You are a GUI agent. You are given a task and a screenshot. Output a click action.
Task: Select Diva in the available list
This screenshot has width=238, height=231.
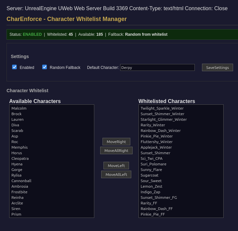[52, 125]
